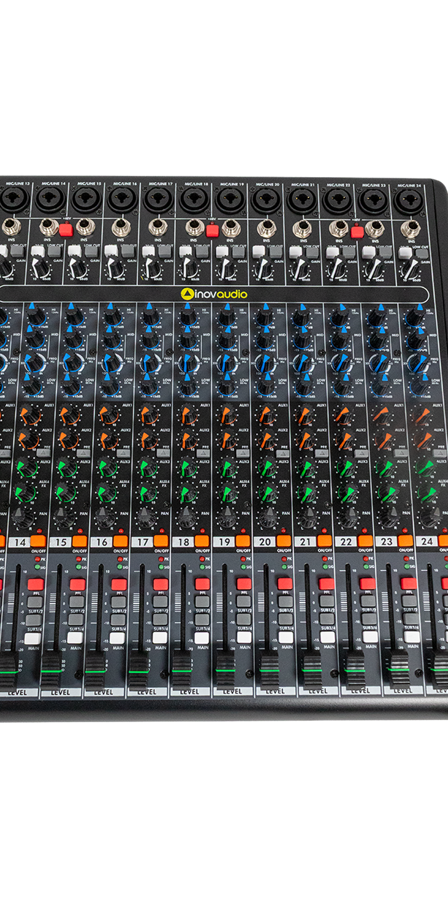448x897 pixels.
Task: Click the inovaudio logo
Action: [x=214, y=294]
